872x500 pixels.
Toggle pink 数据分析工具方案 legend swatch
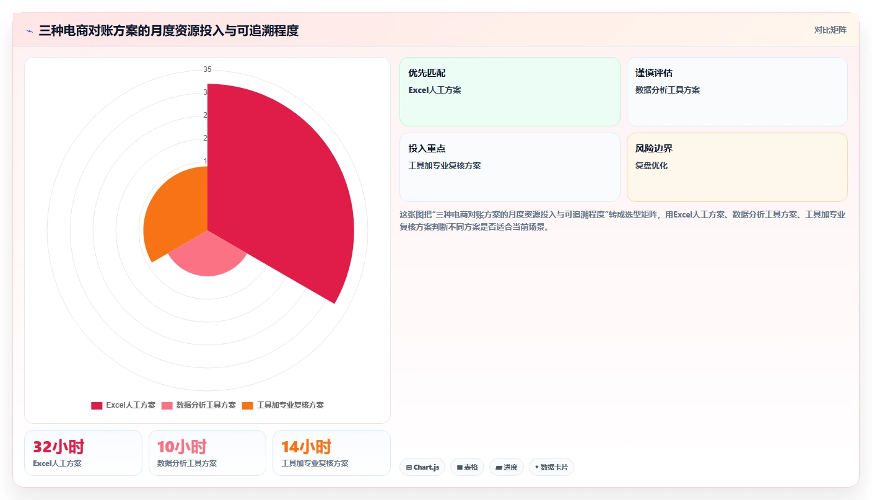coord(167,405)
